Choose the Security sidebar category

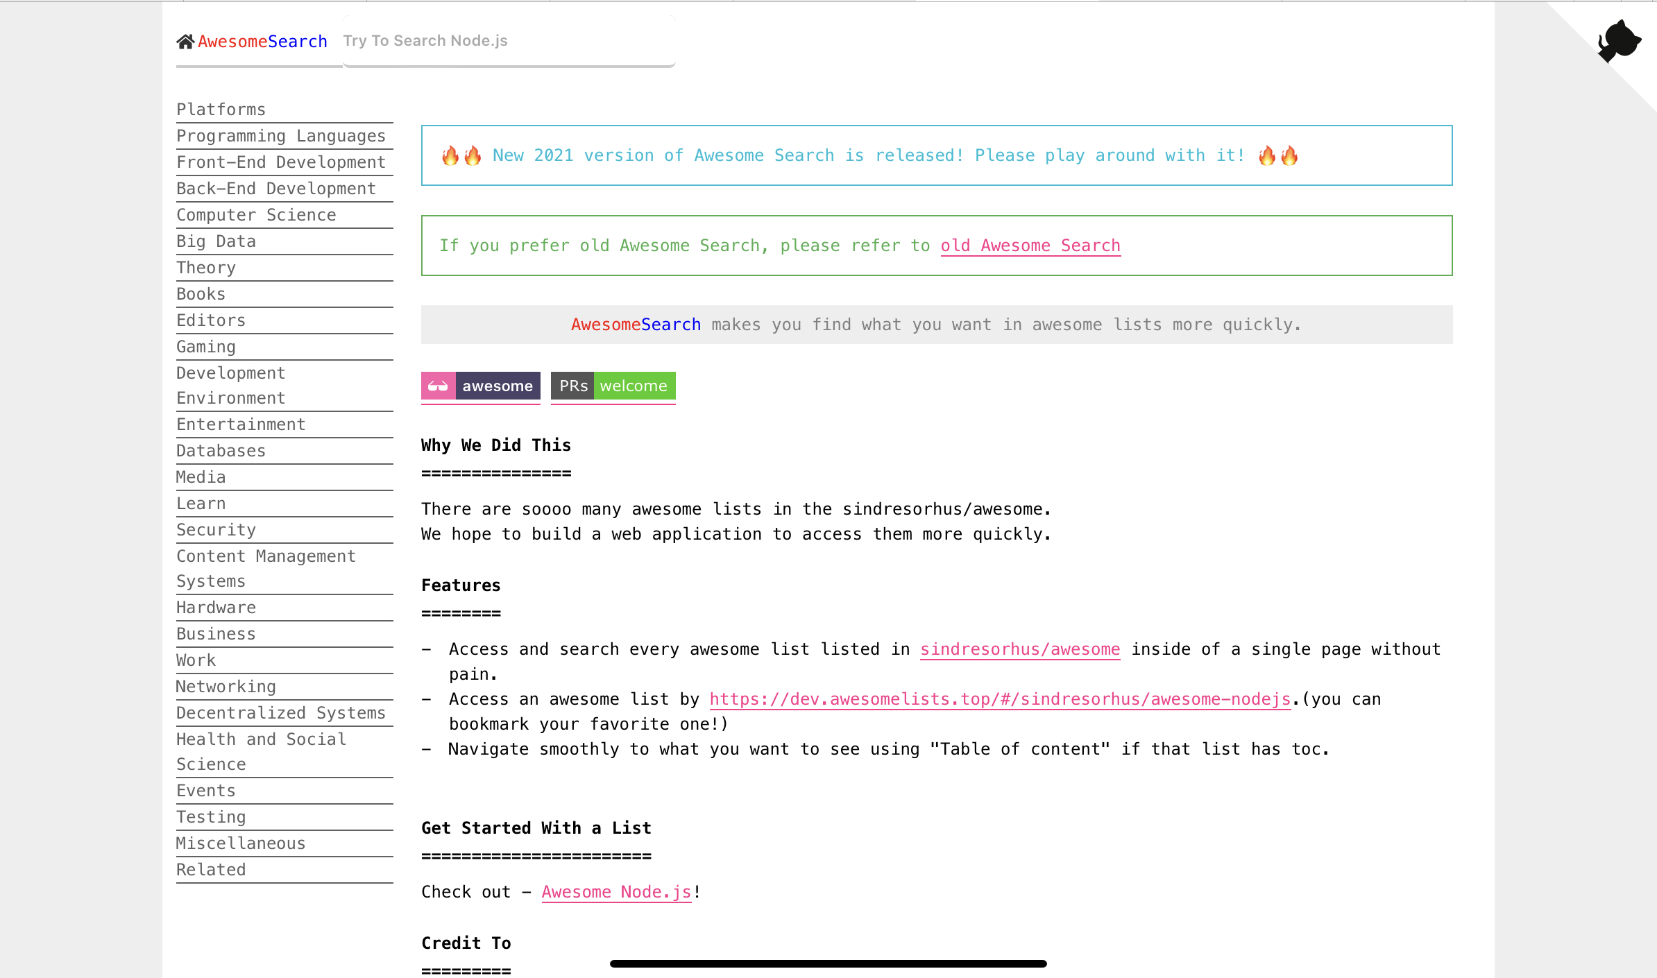pos(216,530)
